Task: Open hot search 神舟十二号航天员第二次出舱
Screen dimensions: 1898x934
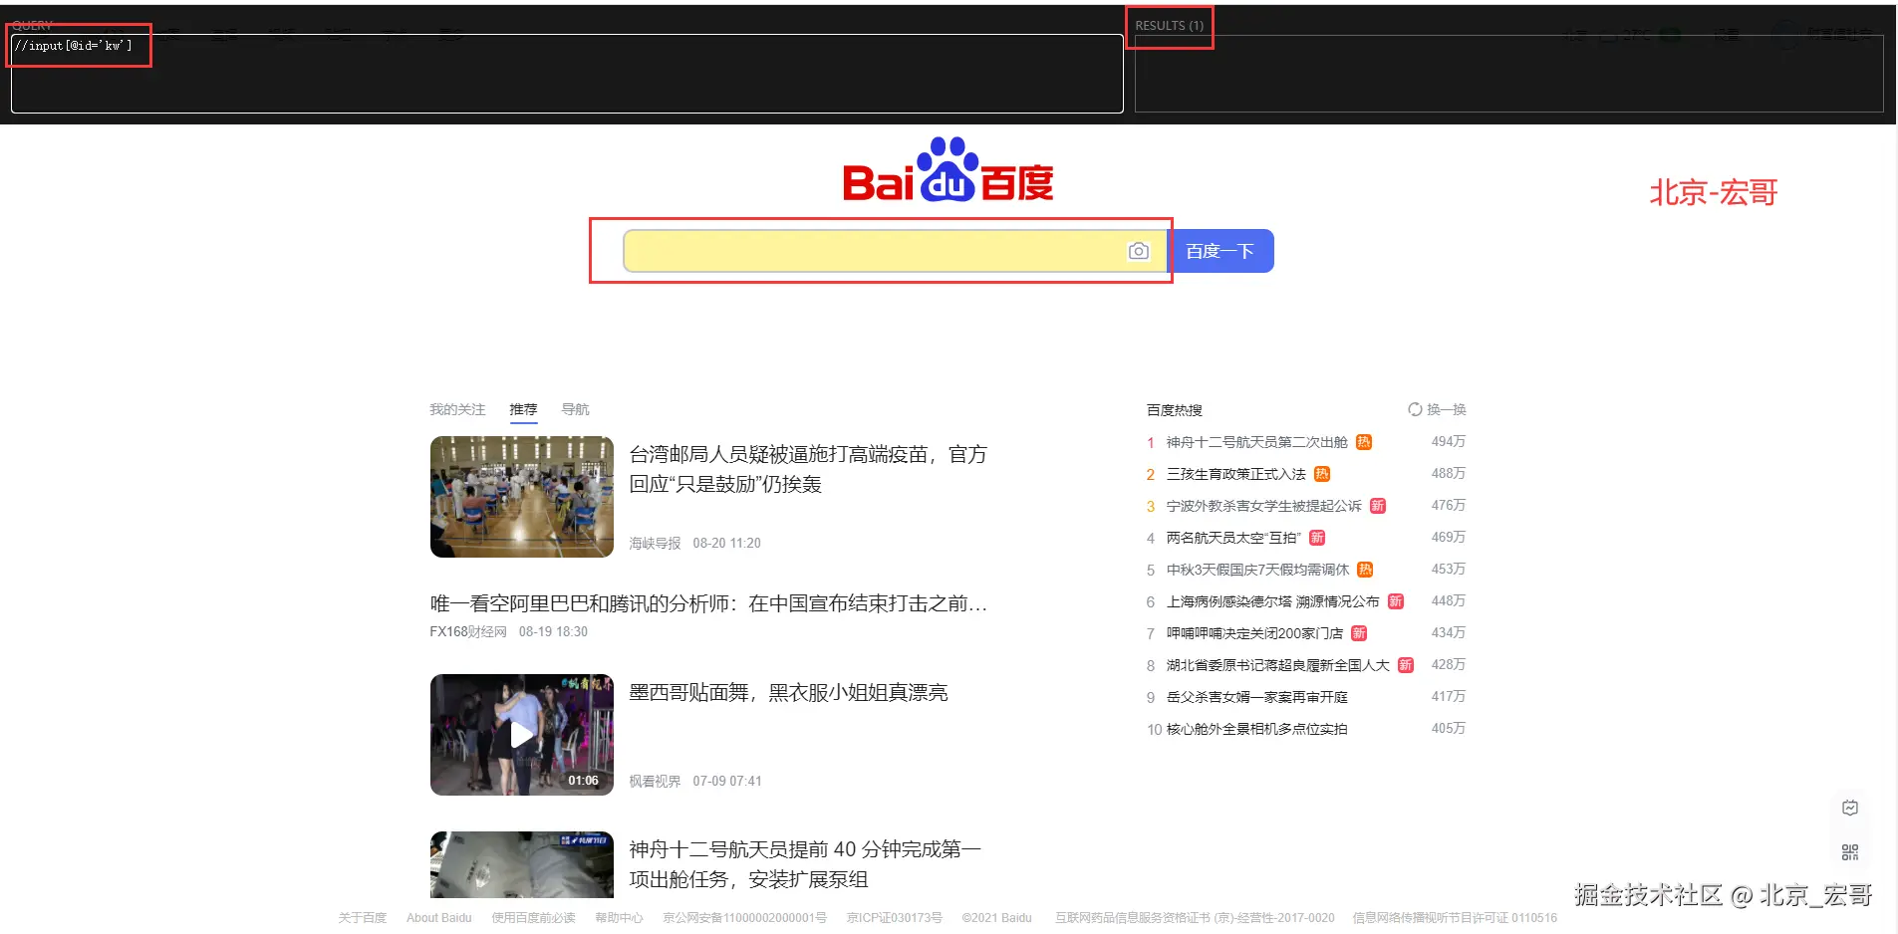Action: [1256, 442]
